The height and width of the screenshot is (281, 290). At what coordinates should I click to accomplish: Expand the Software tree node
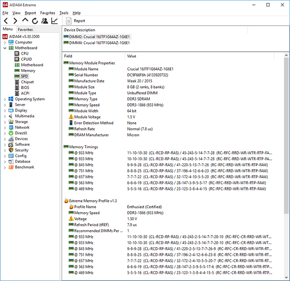pyautogui.click(x=5, y=144)
